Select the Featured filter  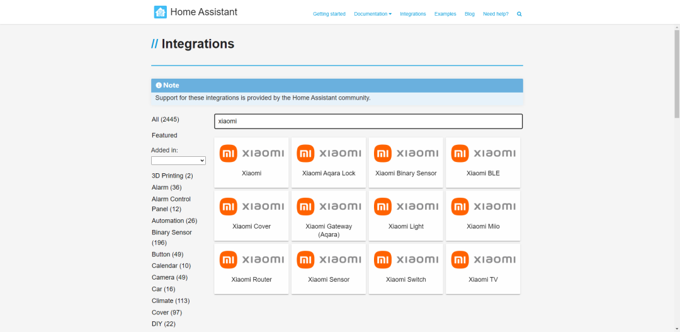pyautogui.click(x=164, y=135)
